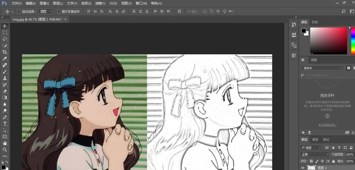Image resolution: width=355 pixels, height=170 pixels.
Task: Switch to the 色板 tab
Action: [x=315, y=22]
